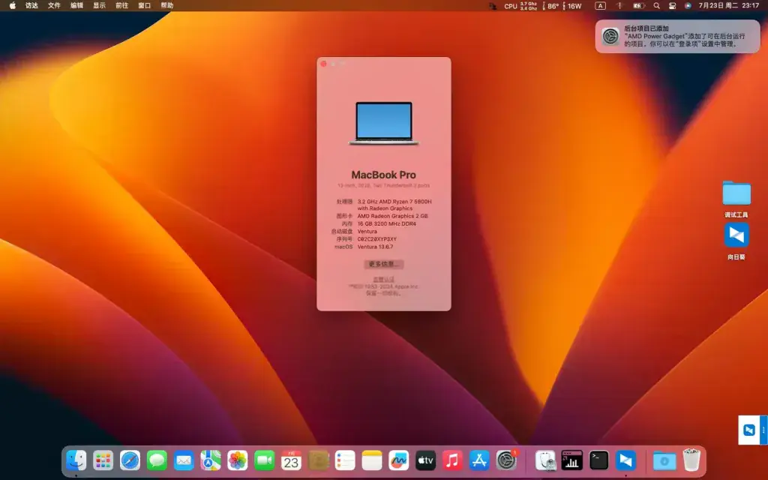This screenshot has height=480, width=768.
Task: Click the CPU frequency status item
Action: [520, 6]
